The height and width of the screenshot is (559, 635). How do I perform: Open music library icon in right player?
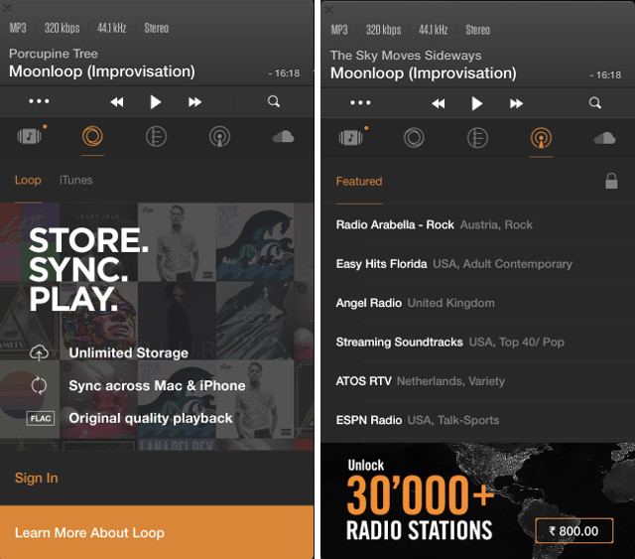(x=350, y=138)
